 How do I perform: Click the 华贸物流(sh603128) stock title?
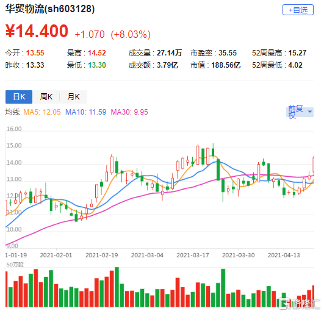[50, 9]
